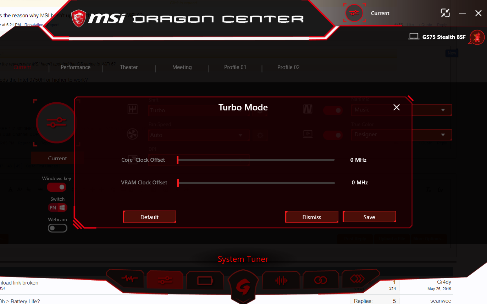Click the Core Clock Offset slider handle
This screenshot has height=304, width=487.
(x=178, y=160)
